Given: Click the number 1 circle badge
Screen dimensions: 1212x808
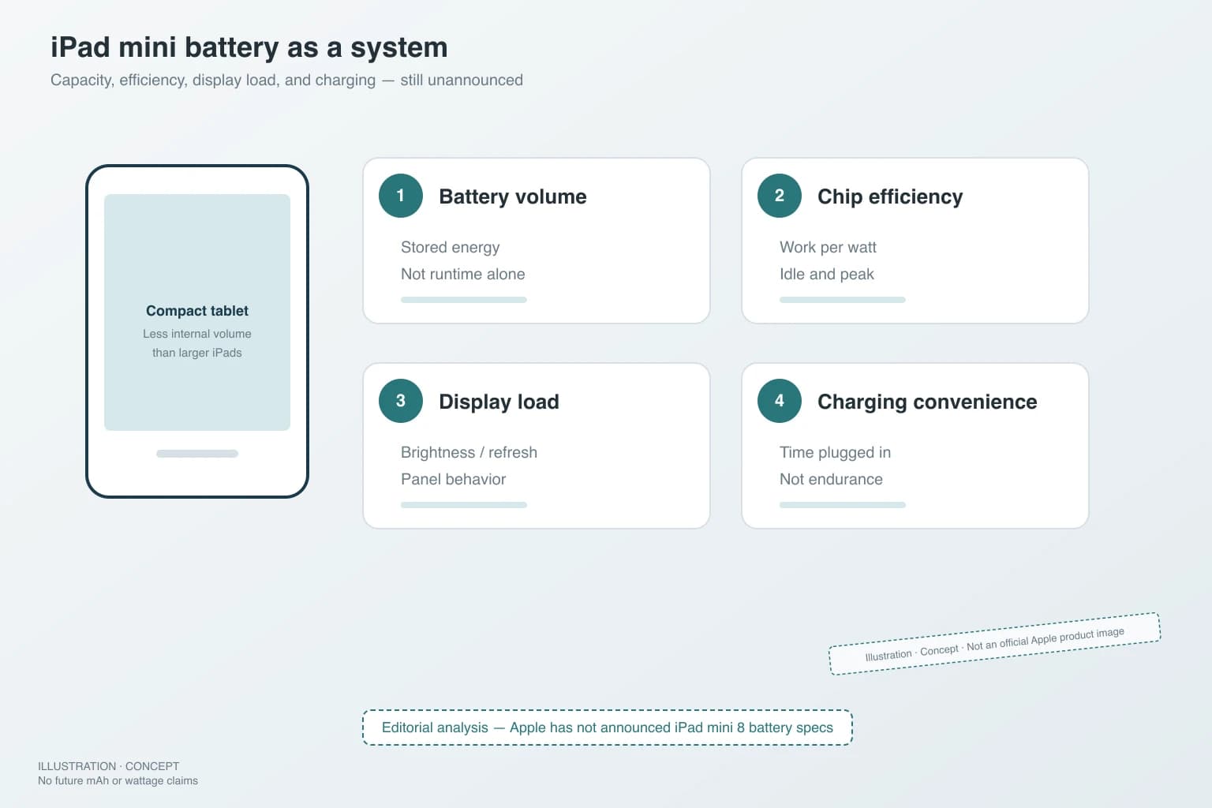Looking at the screenshot, I should (x=401, y=196).
